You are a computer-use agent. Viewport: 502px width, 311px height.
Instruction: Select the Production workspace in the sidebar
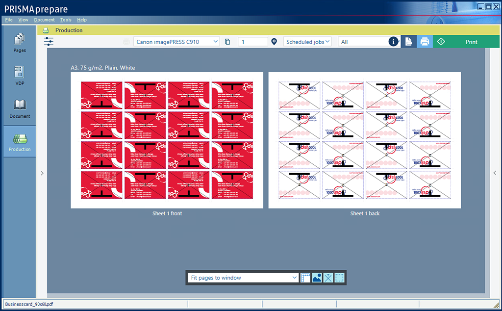pos(20,141)
